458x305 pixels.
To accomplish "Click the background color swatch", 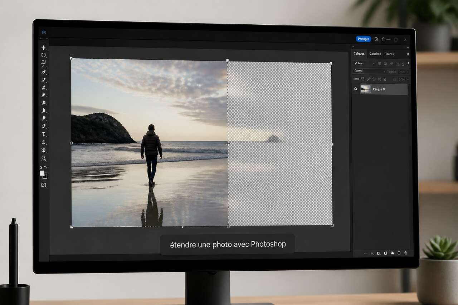I will coord(45,176).
